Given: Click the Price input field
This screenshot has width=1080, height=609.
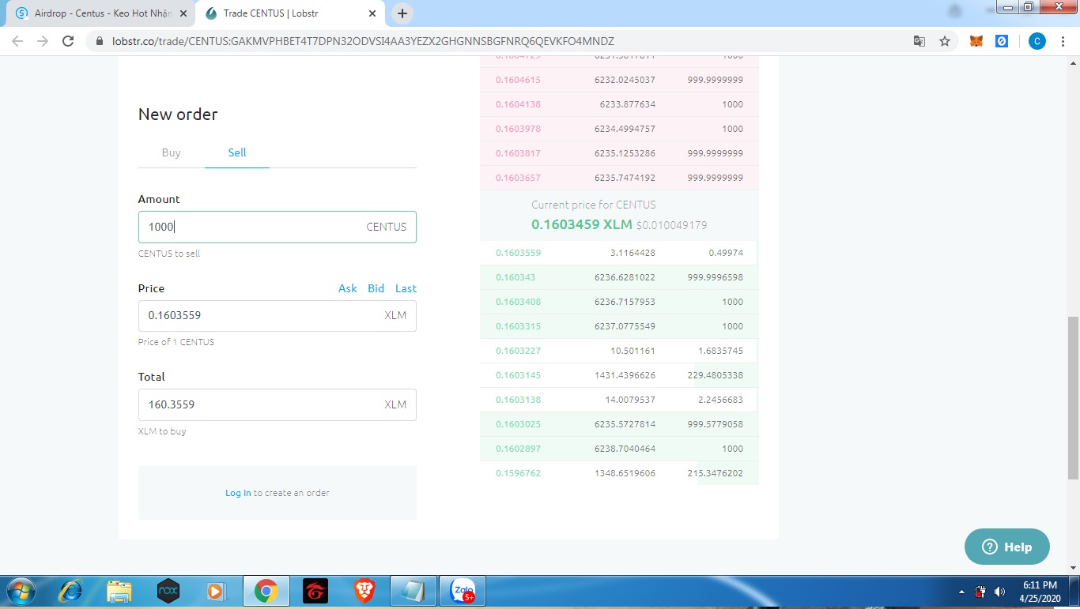Looking at the screenshot, I should tap(277, 315).
